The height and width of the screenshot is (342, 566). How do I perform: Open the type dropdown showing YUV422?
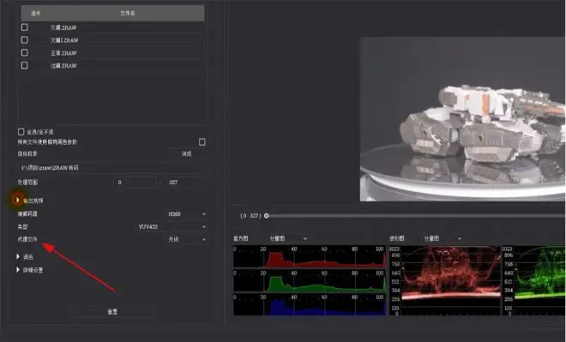pos(172,227)
